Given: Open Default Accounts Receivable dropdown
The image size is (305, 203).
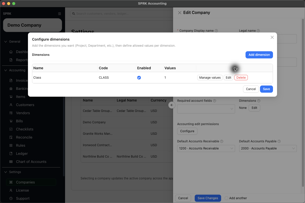Looking at the screenshot, I should coord(206,148).
